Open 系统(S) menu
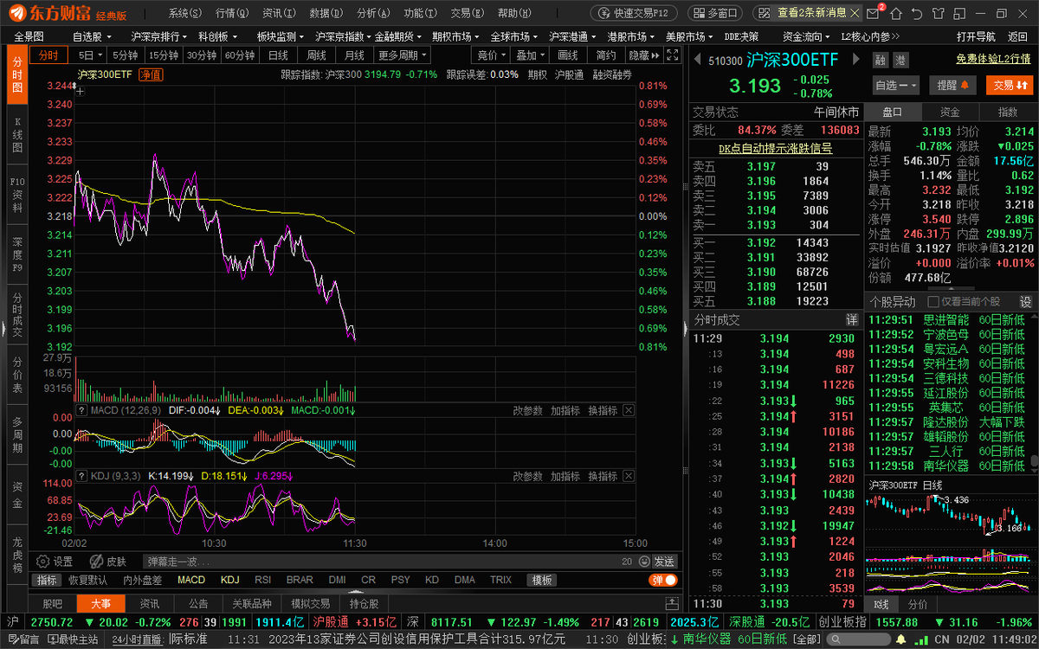The width and height of the screenshot is (1039, 649). click(x=184, y=13)
